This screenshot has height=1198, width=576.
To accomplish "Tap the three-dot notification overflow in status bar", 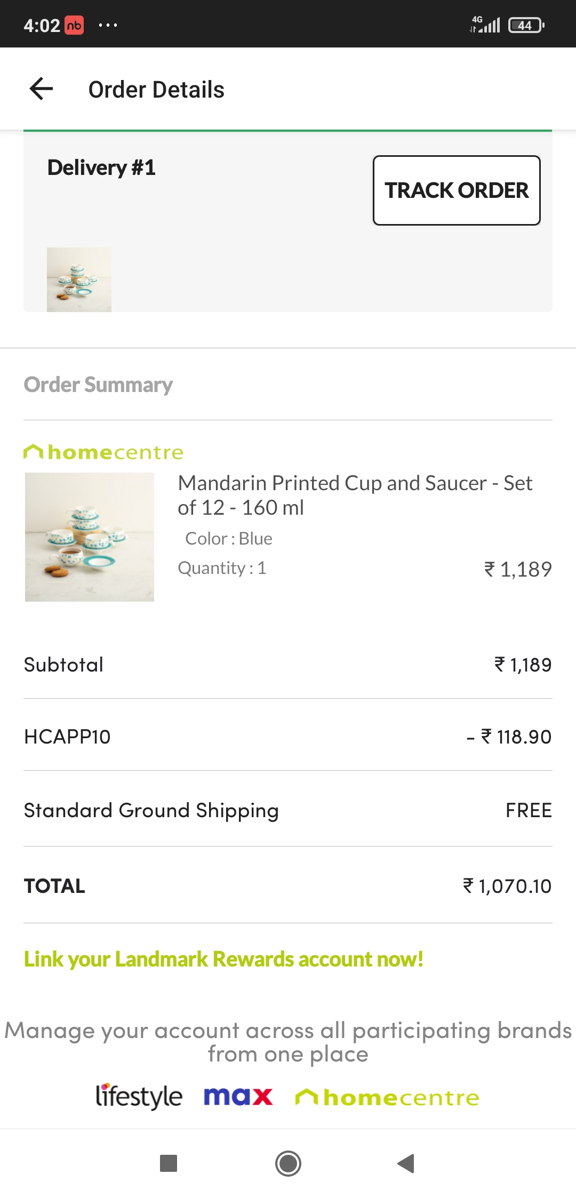I will point(108,25).
